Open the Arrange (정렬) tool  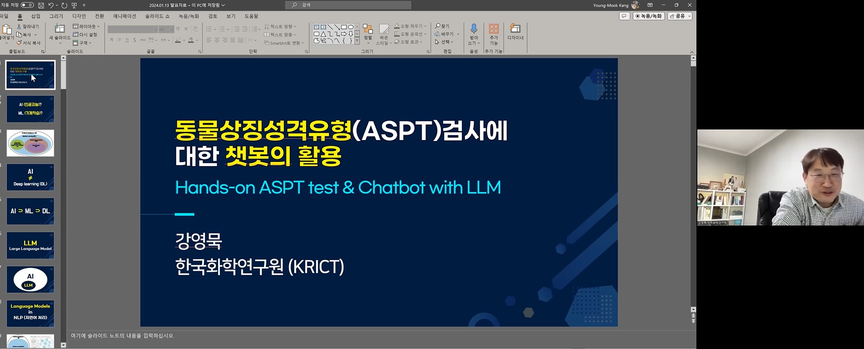tap(368, 32)
